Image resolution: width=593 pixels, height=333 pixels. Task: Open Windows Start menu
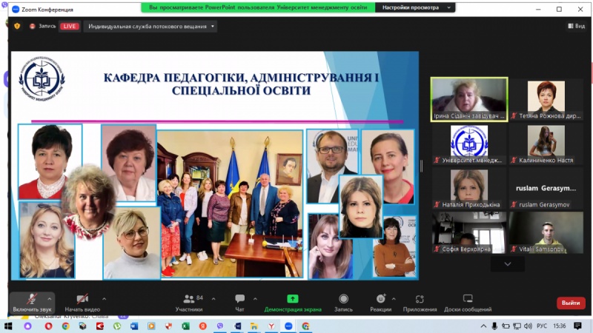coord(8,326)
